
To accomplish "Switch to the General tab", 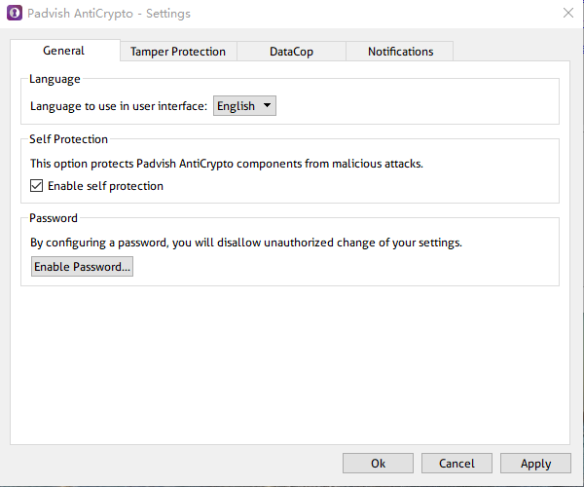I will pos(63,51).
